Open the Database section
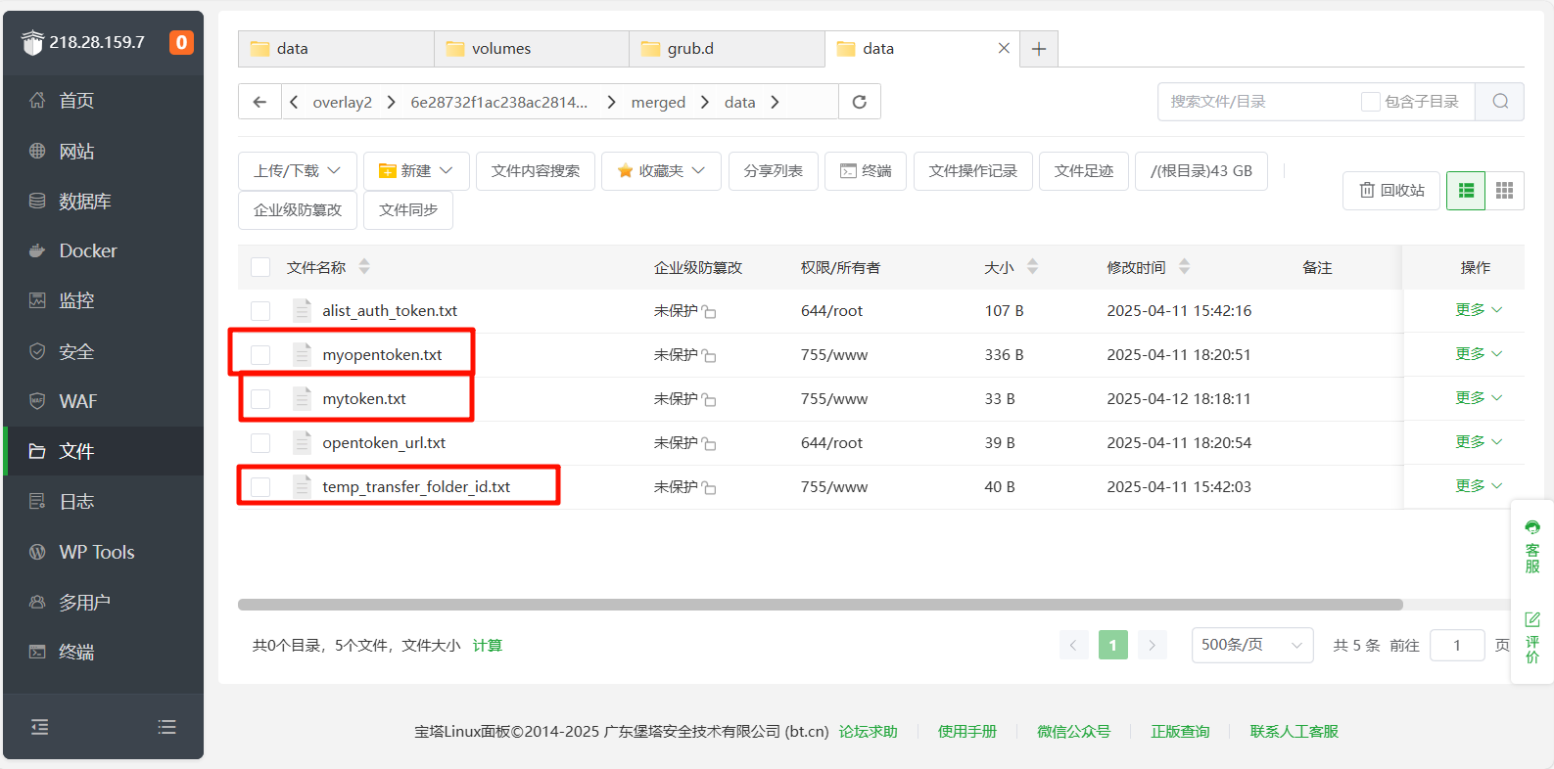Viewport: 1554px width, 769px height. pyautogui.click(x=103, y=201)
